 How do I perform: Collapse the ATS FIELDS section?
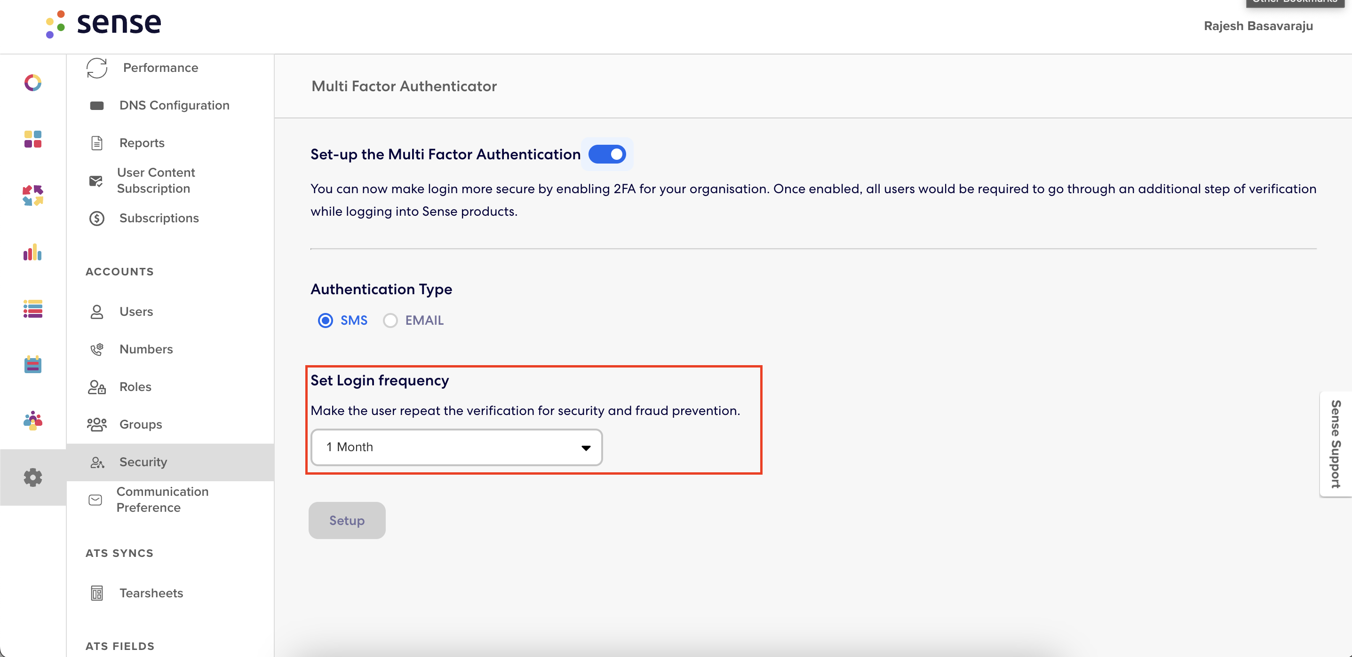click(119, 645)
